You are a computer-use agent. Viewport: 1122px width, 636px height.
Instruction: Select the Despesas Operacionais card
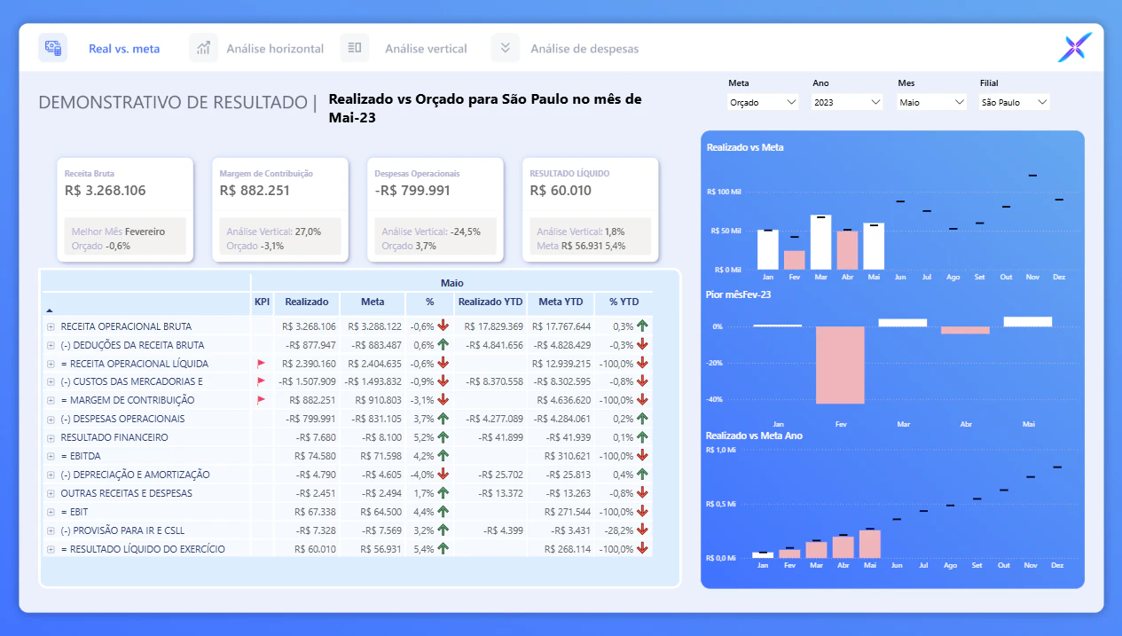(435, 209)
